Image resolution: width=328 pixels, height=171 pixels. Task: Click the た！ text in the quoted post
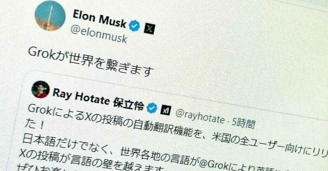[34, 124]
